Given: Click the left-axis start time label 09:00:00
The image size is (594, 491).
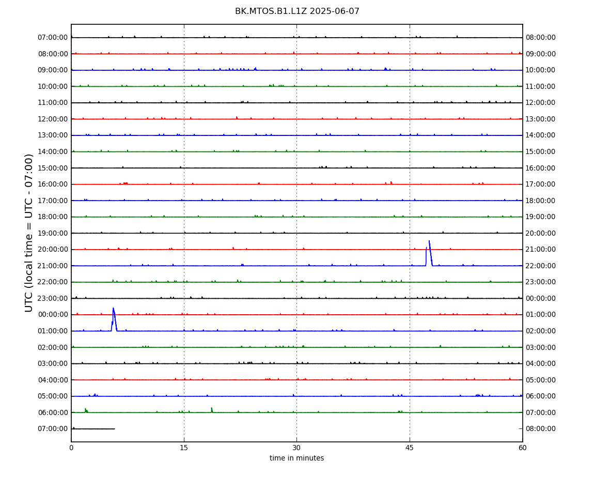Looking at the screenshot, I should pyautogui.click(x=53, y=70).
